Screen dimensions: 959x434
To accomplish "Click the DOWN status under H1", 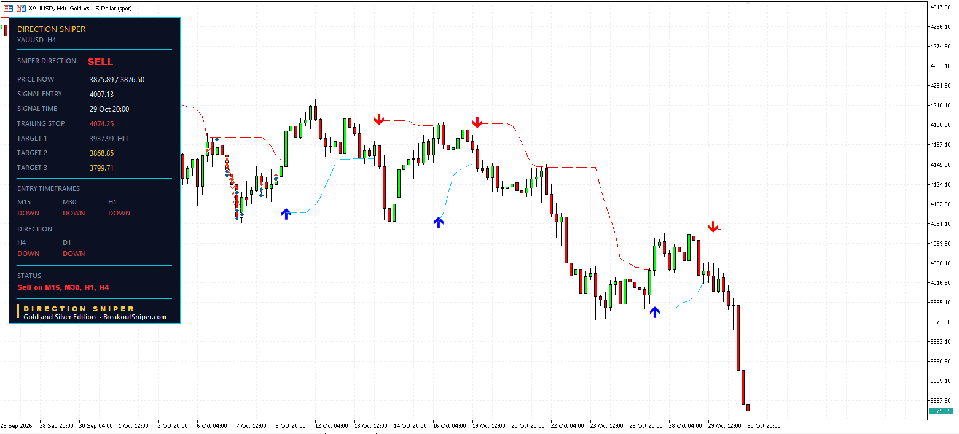I will click(x=119, y=213).
